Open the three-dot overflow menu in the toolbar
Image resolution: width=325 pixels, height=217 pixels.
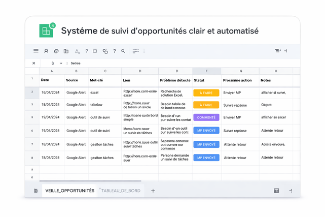coord(145,51)
